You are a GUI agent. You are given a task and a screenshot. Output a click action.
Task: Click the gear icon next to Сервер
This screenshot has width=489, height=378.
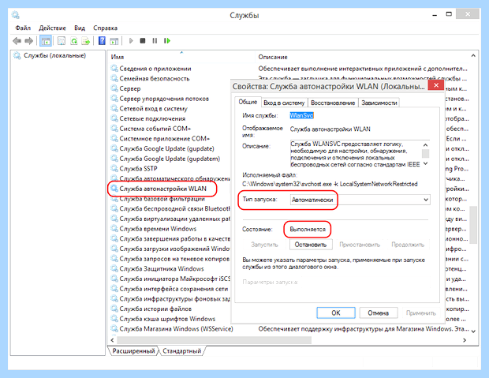[x=114, y=88]
